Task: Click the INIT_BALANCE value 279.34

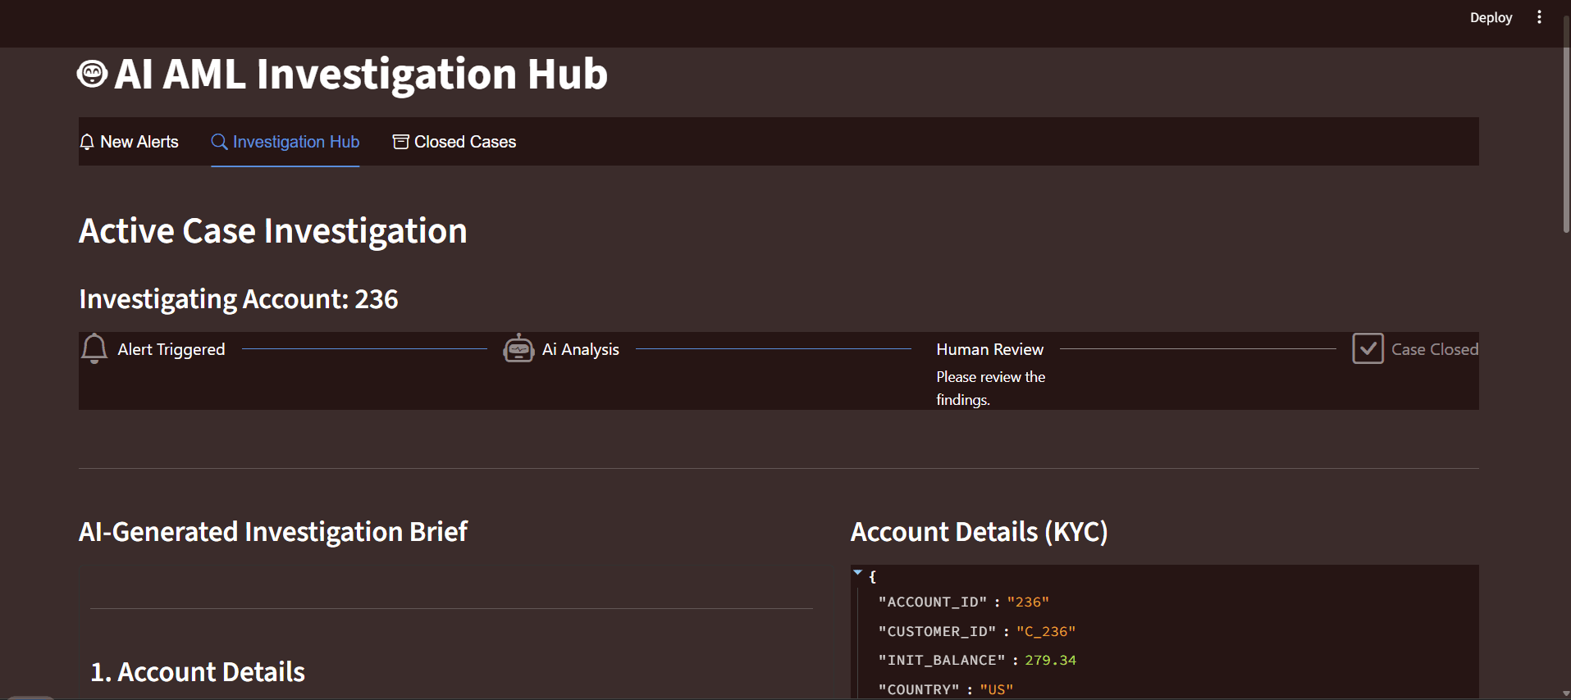Action: [1050, 660]
